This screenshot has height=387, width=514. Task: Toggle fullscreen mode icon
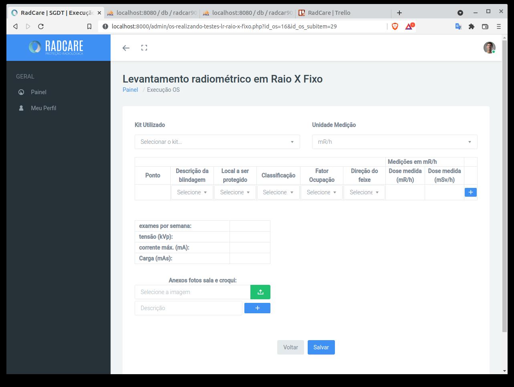click(144, 48)
